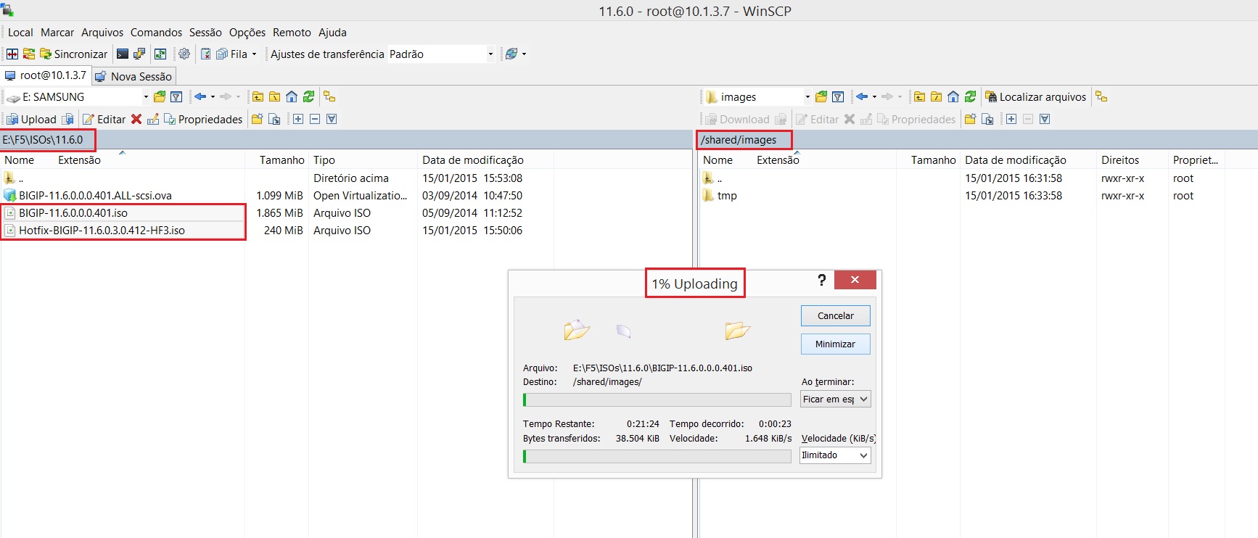Viewport: 1258px width, 538px height.
Task: Expand the E: SAMSUNG drive dropdown
Action: click(146, 96)
